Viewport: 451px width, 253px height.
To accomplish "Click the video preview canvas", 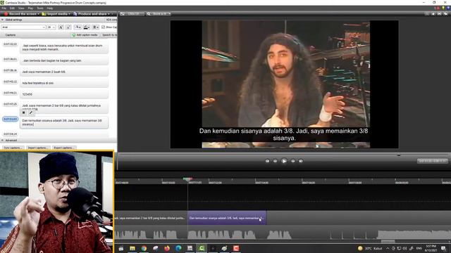I will 284,84.
